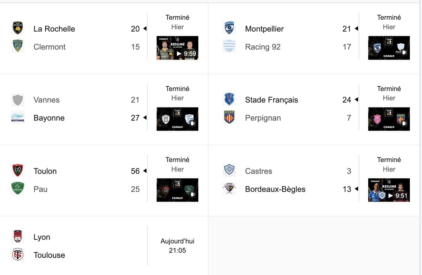
Task: Open the Toulon vs Pau video thumbnail
Action: coord(177,190)
